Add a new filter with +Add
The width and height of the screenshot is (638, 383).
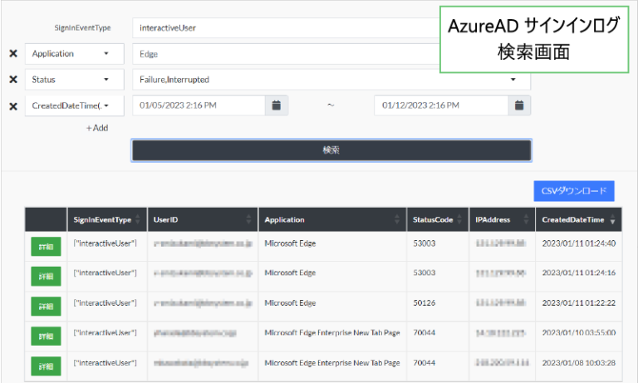point(97,128)
